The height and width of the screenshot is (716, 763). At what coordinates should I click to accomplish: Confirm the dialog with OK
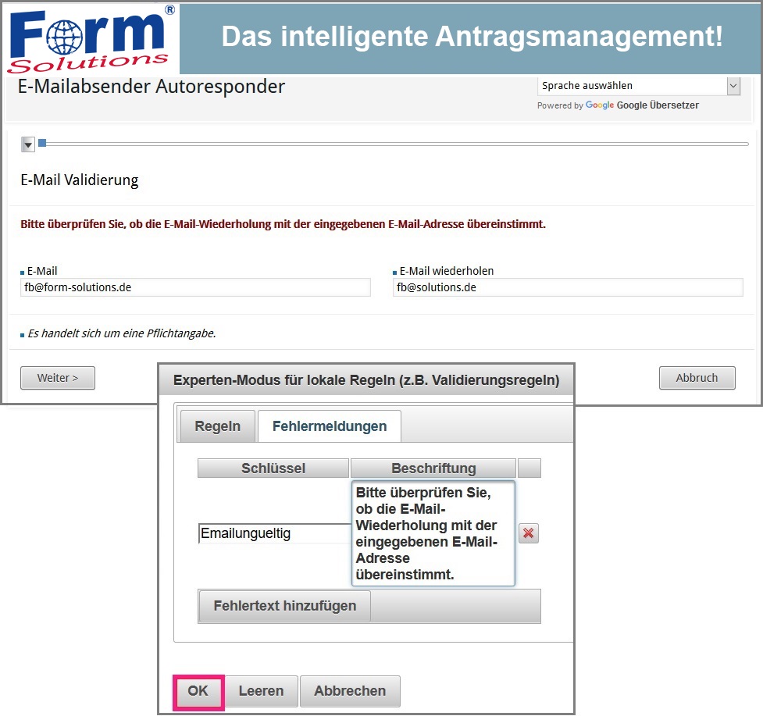[x=198, y=691]
